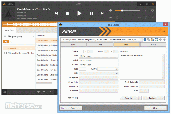Pause the current track
The image size is (171, 114).
point(91,13)
